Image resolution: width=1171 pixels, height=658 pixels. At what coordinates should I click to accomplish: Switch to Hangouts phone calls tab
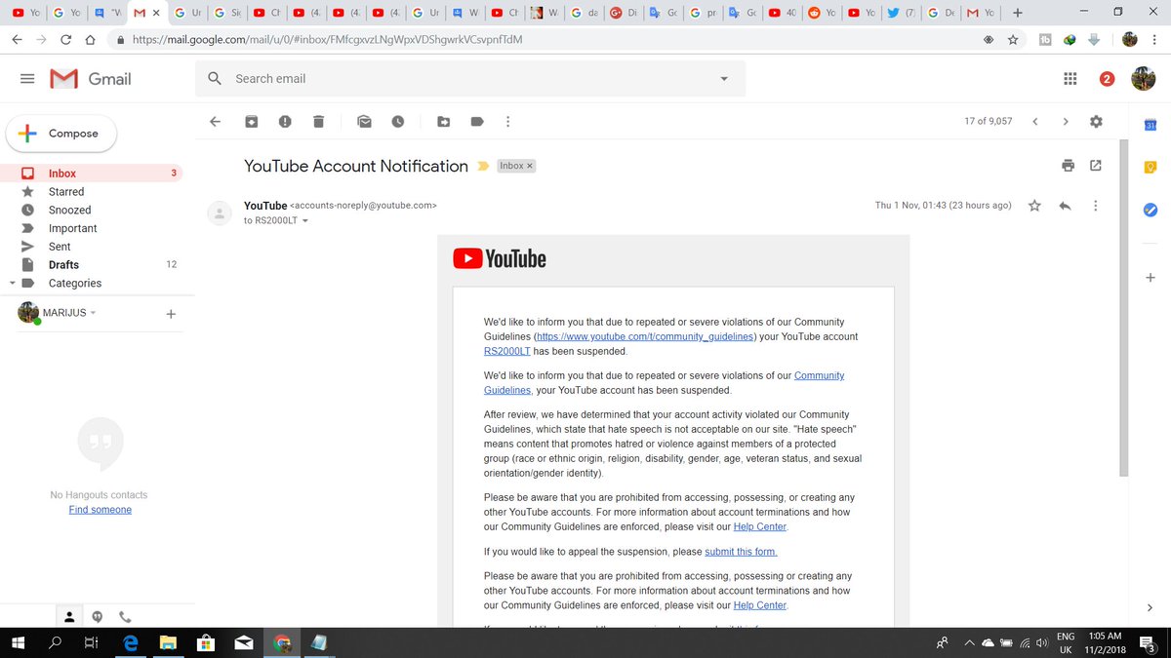point(125,616)
